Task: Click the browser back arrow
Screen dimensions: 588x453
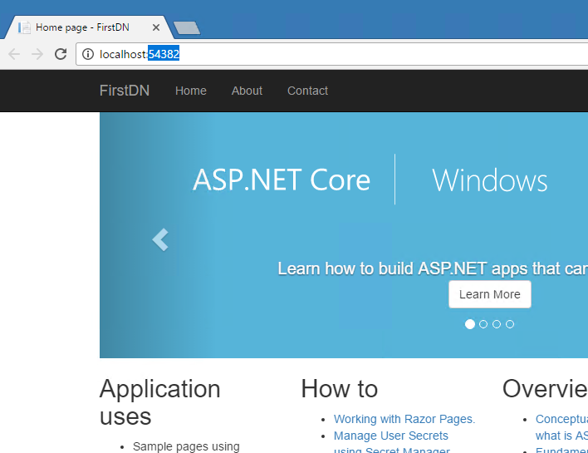Action: point(14,54)
